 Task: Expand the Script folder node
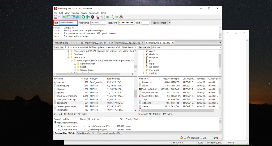pos(75,67)
